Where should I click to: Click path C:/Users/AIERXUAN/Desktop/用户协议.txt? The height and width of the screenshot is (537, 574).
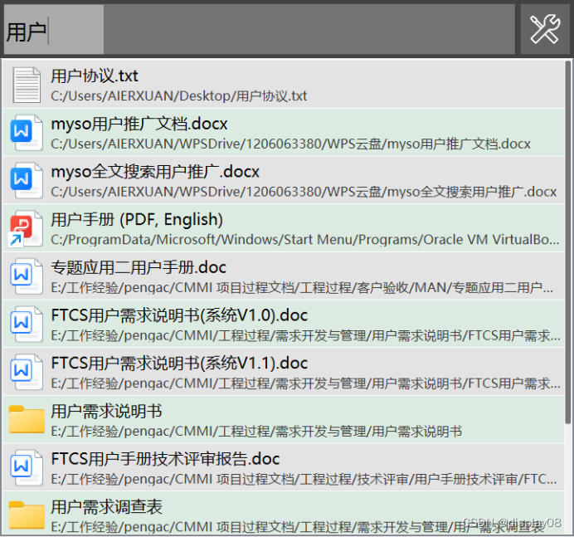click(178, 96)
